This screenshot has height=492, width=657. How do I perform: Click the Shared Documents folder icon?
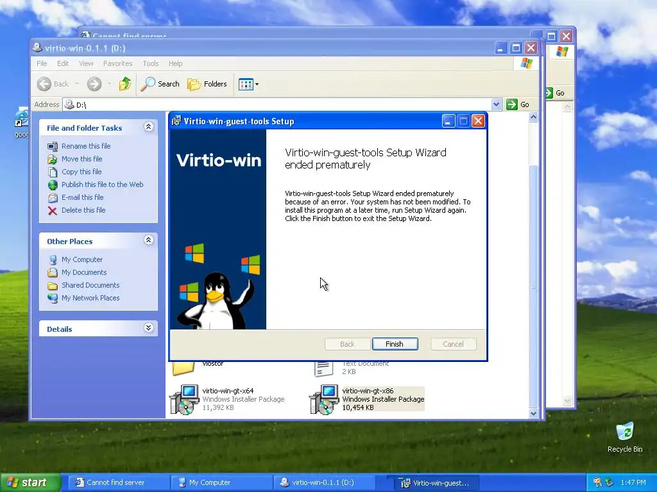(53, 286)
